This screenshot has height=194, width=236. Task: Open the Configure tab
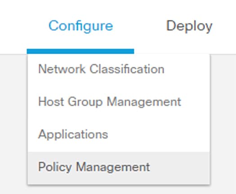pyautogui.click(x=80, y=26)
